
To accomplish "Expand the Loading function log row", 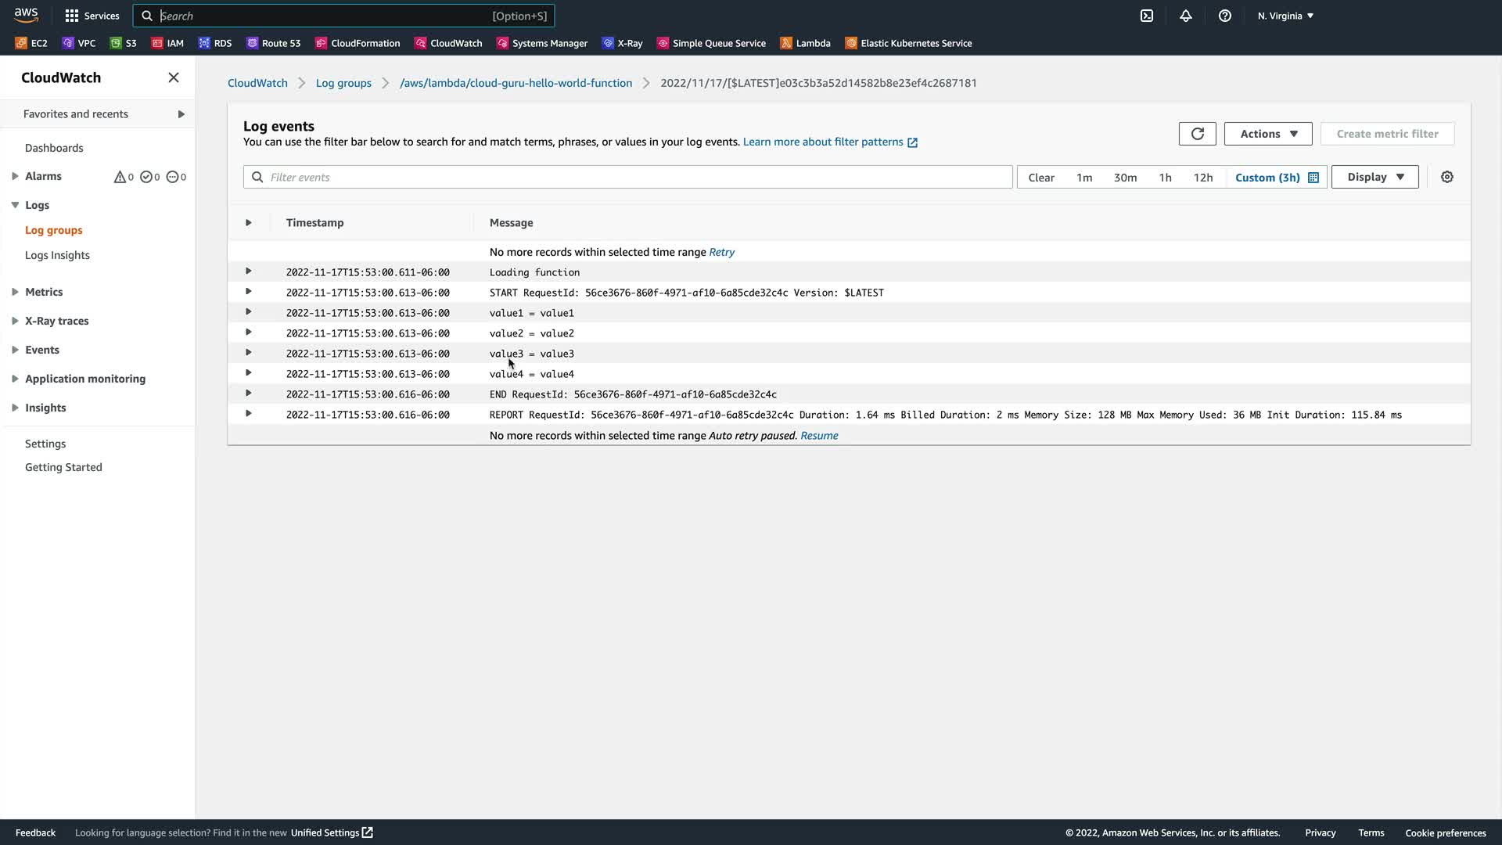I will [x=249, y=271].
